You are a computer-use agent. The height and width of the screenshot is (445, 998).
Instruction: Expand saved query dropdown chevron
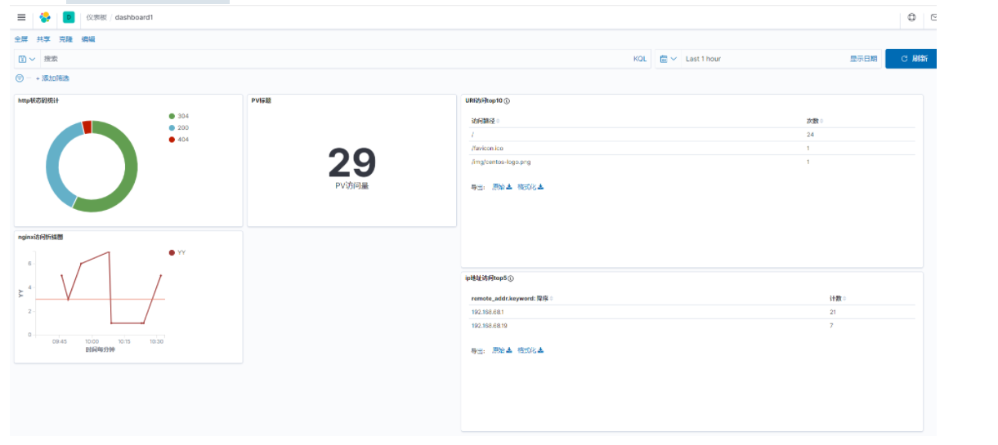tap(33, 59)
